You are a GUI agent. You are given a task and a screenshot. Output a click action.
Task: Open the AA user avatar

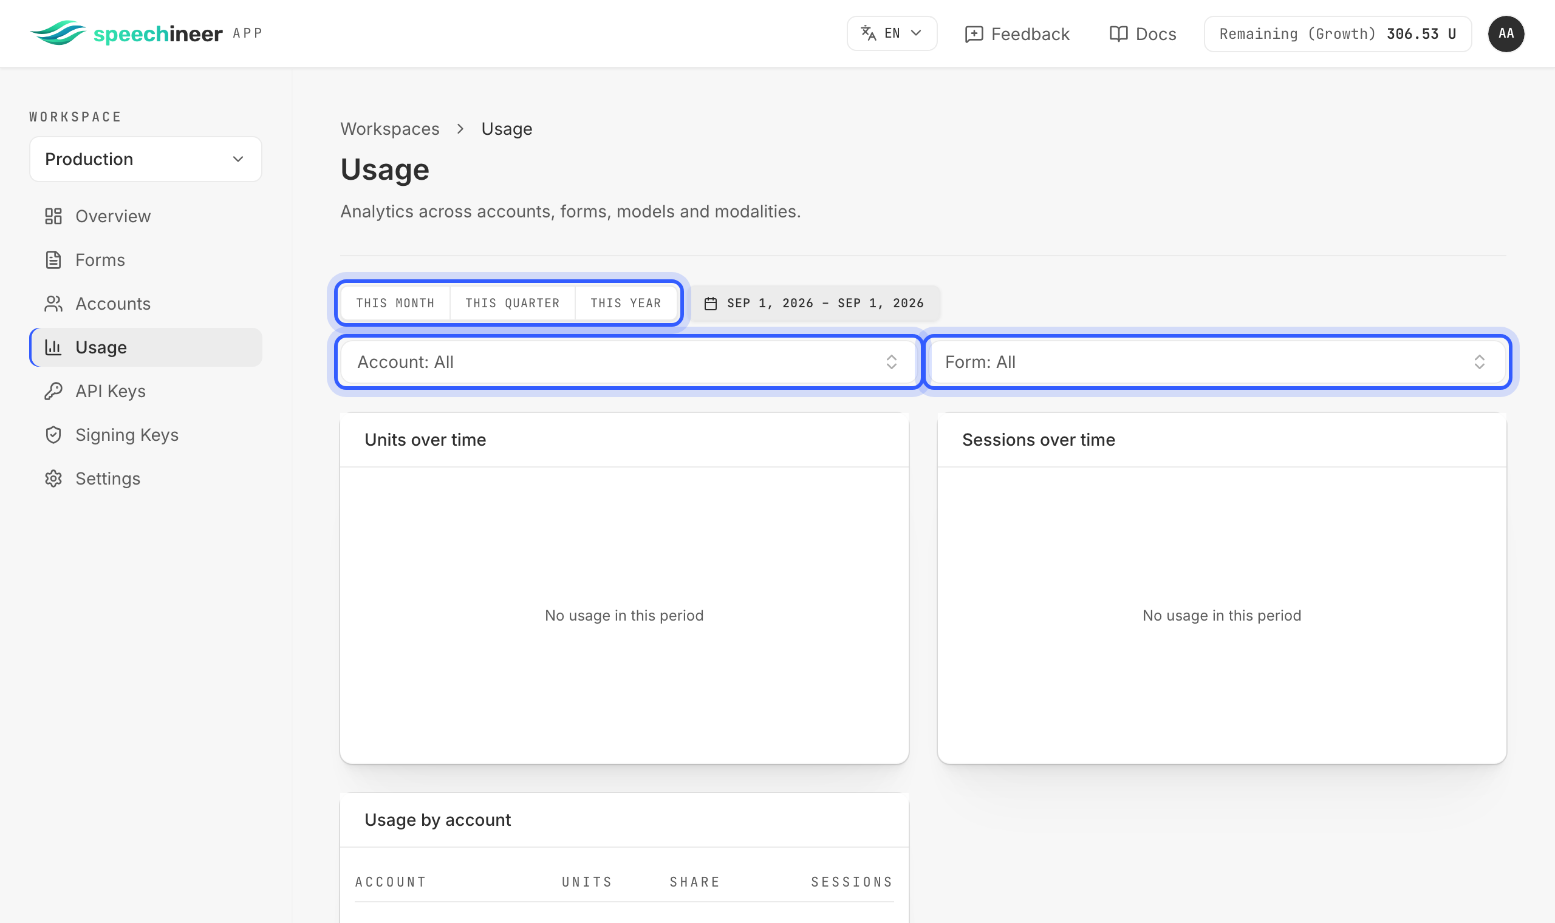1505,33
